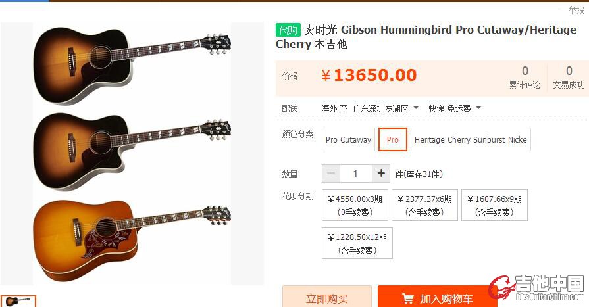Decrease quantity with minus button
The image size is (589, 307).
click(331, 174)
